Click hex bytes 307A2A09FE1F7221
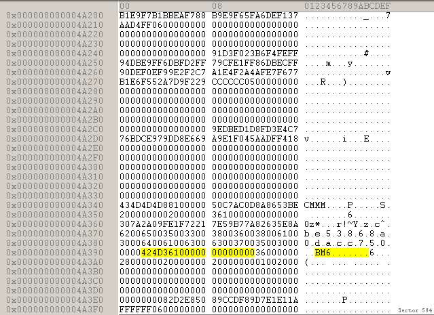434x315 pixels. click(162, 224)
